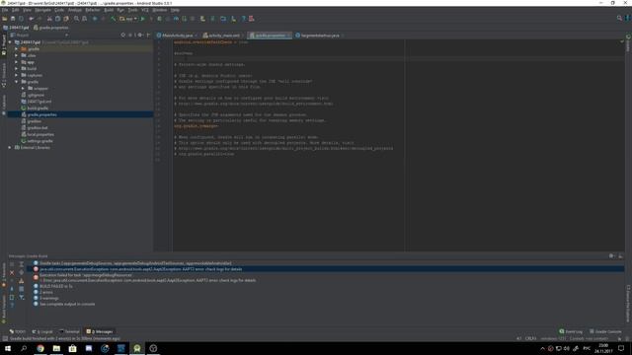Expand the build folder
Image resolution: width=632 pixels, height=355 pixels.
(17, 68)
